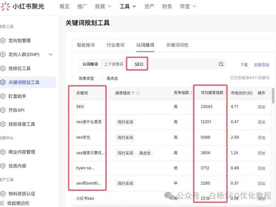The image size is (276, 207).
Task: Click the 全部添加 link
Action: pos(262,65)
